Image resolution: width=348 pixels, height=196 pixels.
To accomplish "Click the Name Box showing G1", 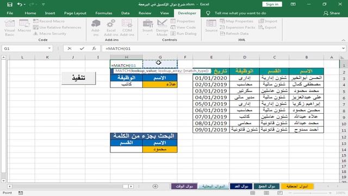I will [x=24, y=48].
